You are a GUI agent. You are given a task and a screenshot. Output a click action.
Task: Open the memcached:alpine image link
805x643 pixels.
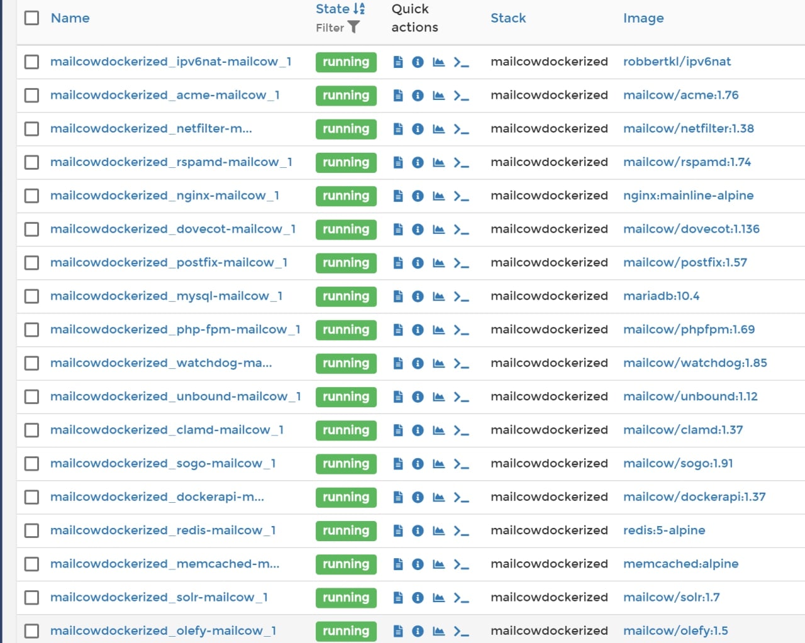point(681,564)
